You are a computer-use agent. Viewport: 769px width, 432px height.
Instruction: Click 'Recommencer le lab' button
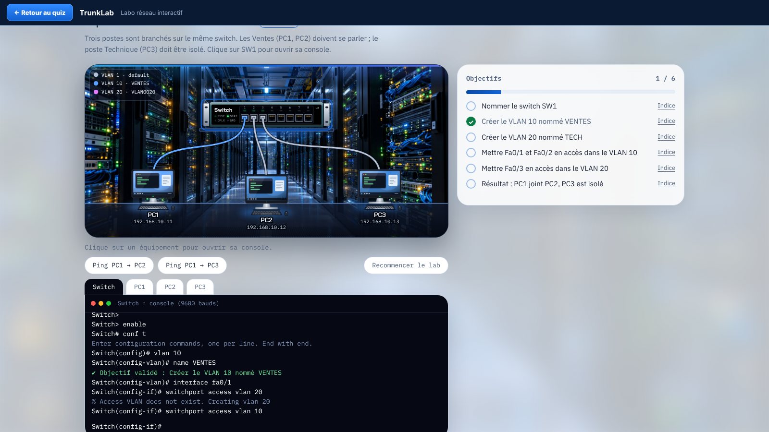coord(406,265)
